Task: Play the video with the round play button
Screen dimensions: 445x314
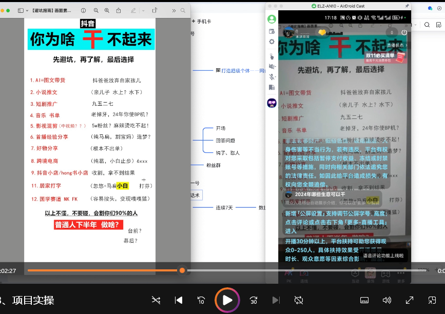Action: tap(227, 300)
